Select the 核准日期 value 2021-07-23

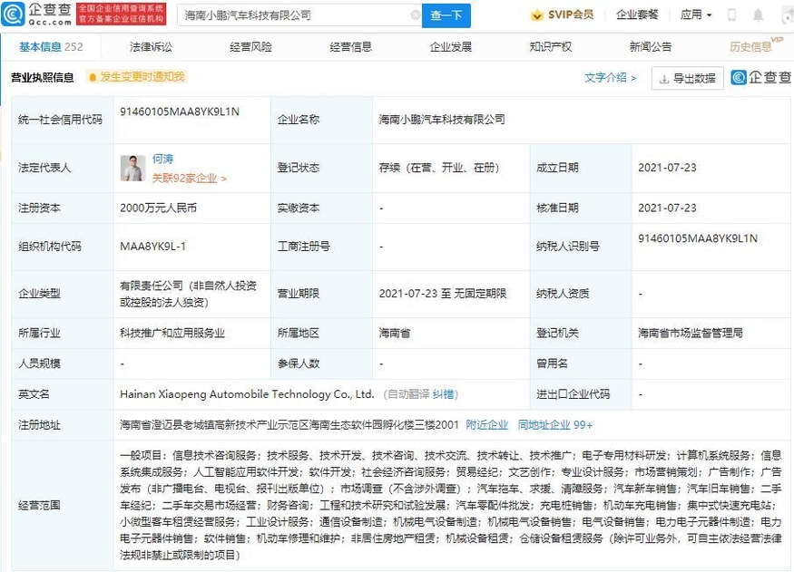pyautogui.click(x=667, y=208)
